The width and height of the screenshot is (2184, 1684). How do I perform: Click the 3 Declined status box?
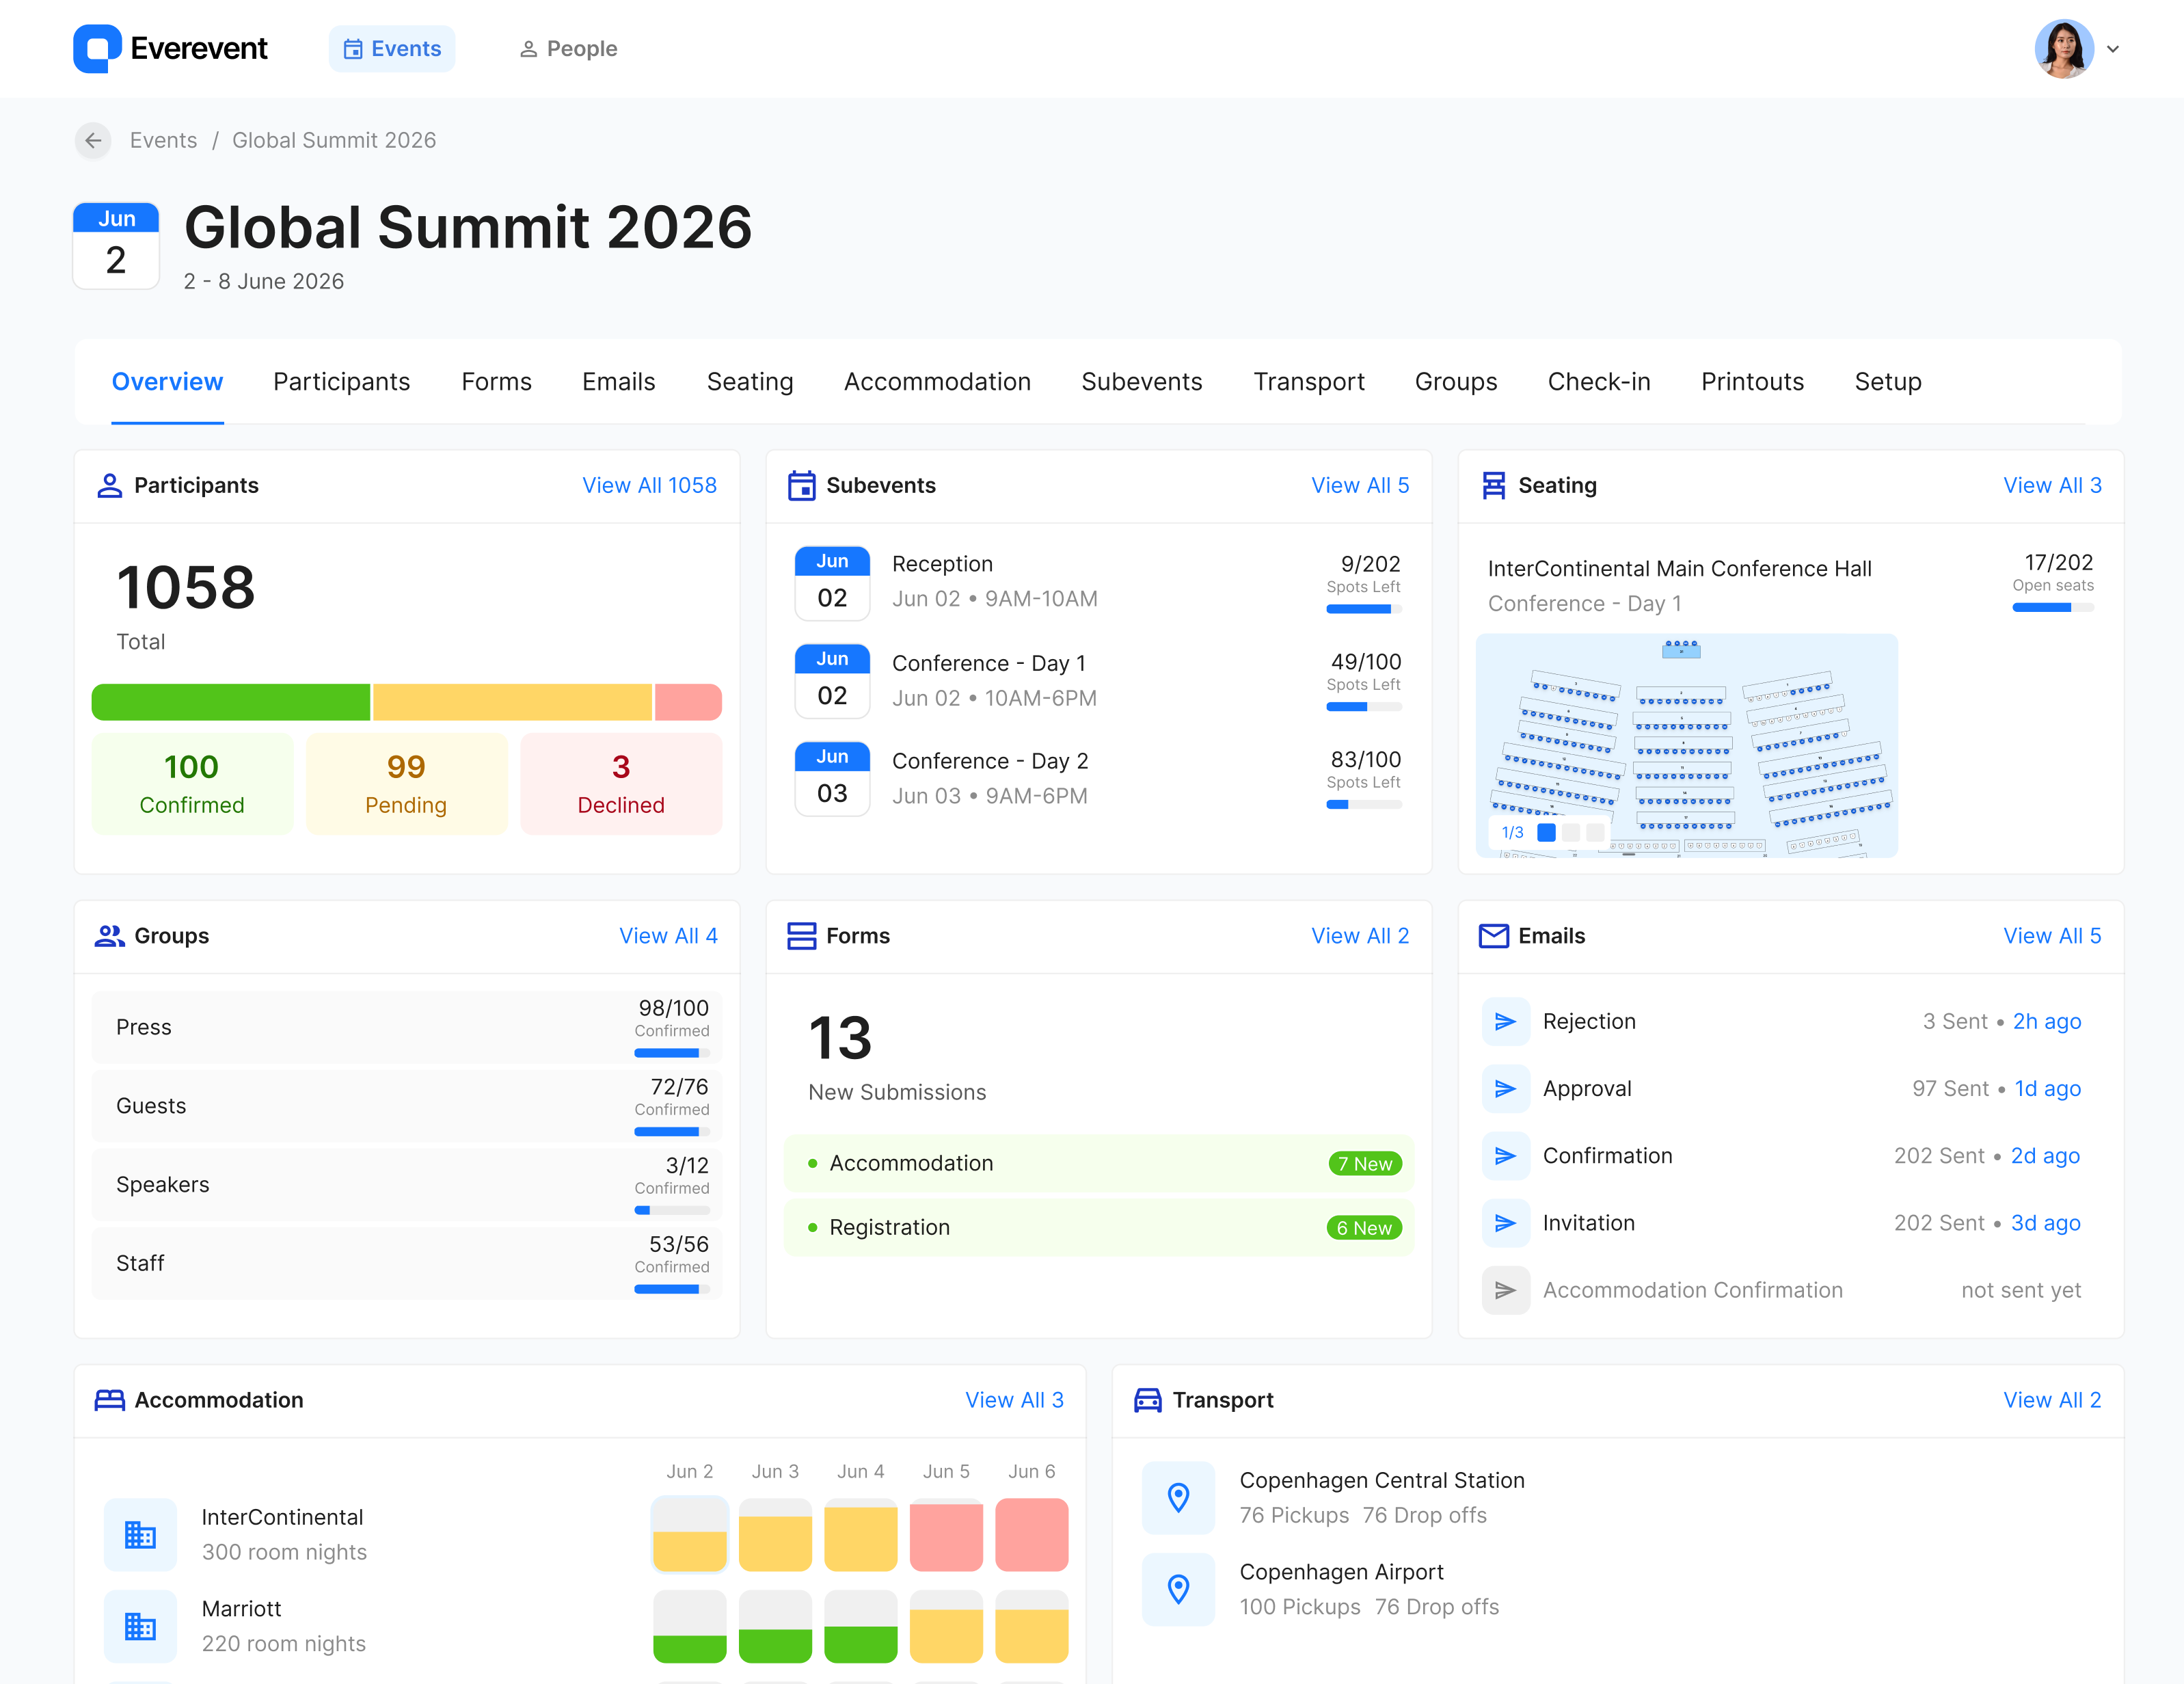coord(621,784)
